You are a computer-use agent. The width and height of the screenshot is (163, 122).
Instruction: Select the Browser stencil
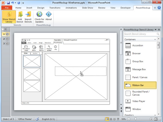click(x=140, y=53)
